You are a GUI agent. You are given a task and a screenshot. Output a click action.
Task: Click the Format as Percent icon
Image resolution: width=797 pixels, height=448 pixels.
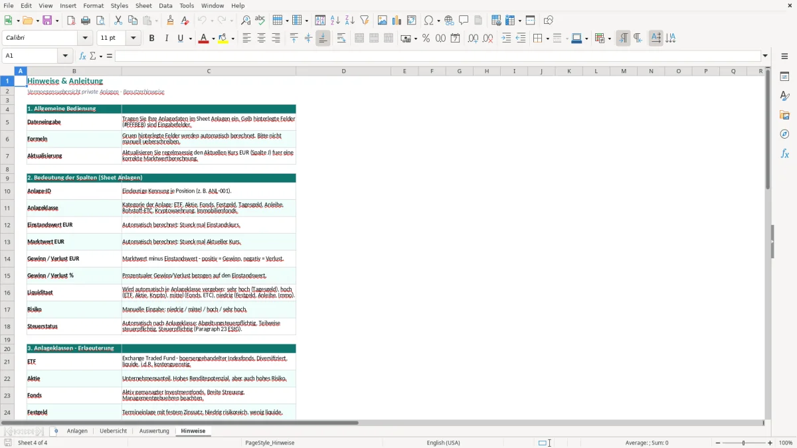pyautogui.click(x=426, y=38)
